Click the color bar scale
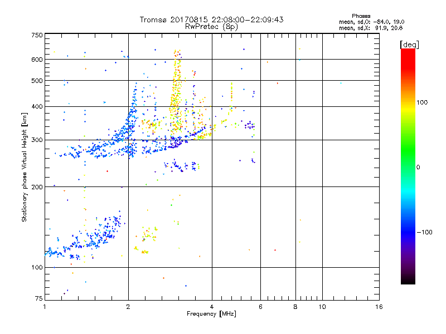The width and height of the screenshot is (446, 334). (408, 166)
